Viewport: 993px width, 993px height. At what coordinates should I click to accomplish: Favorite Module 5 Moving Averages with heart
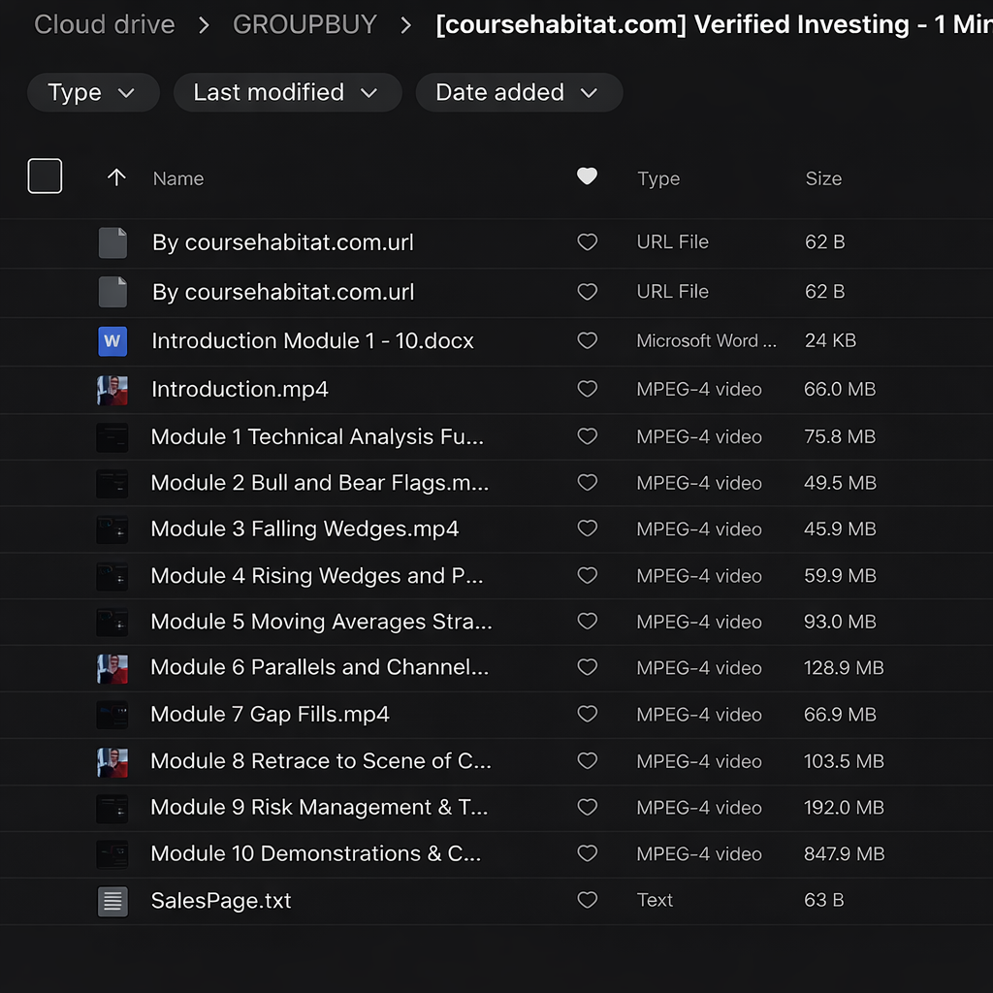(587, 622)
